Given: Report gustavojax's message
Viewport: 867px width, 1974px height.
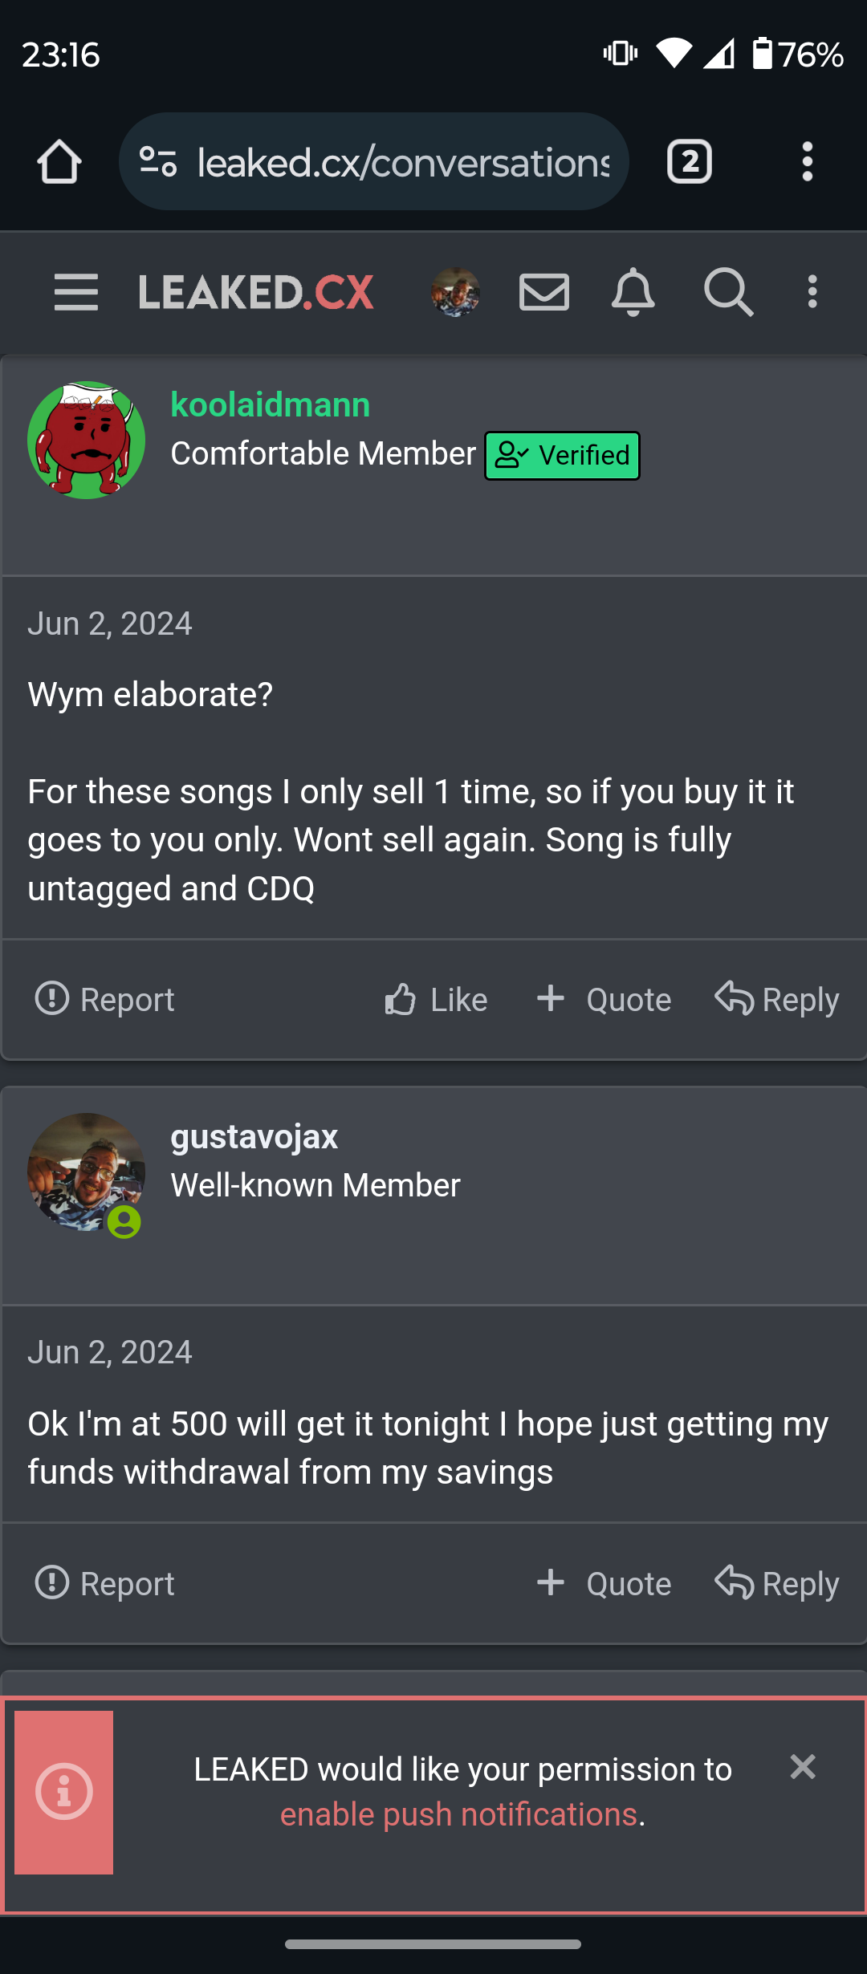Looking at the screenshot, I should (x=105, y=1584).
